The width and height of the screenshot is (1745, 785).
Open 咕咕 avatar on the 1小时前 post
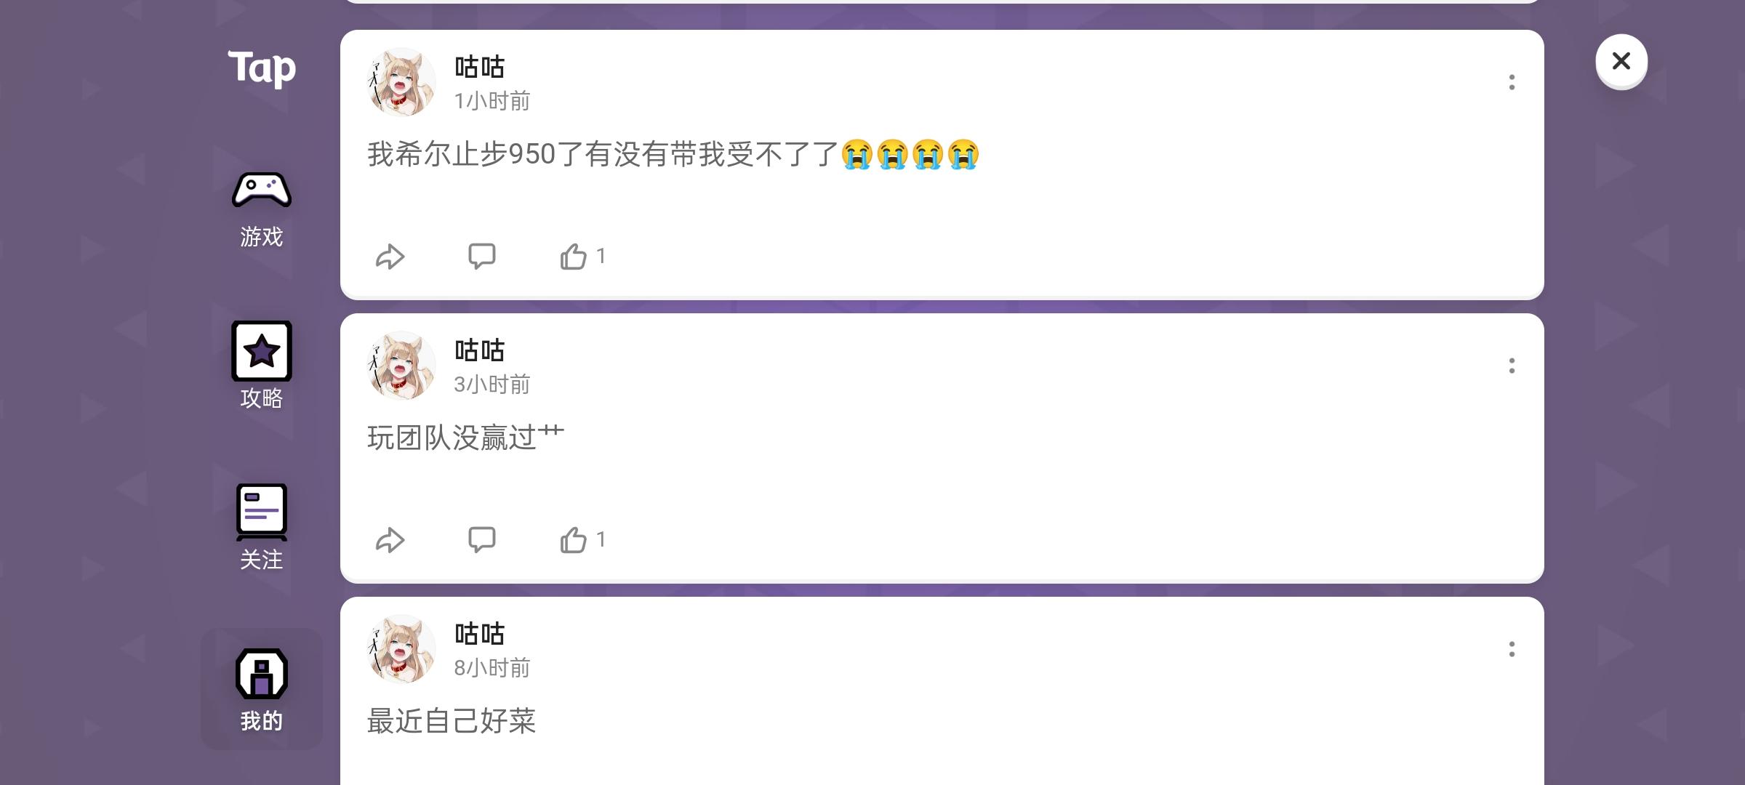[x=401, y=82]
